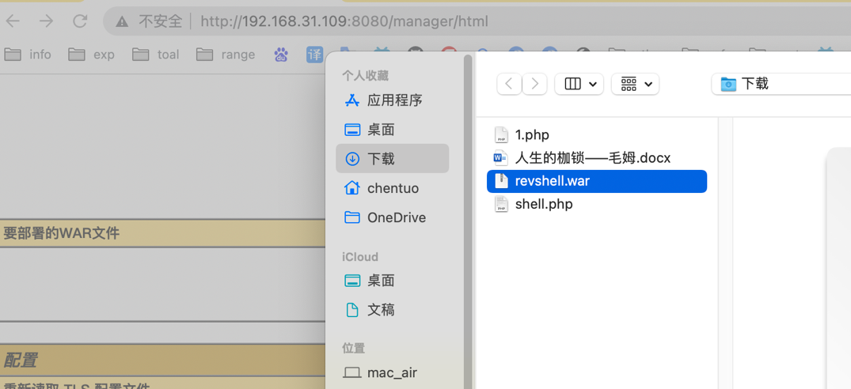Click the browser back arrow

tap(13, 21)
